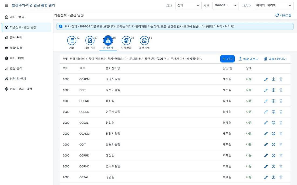
Task: Edit the 2000 CCPRD 생산팀 row
Action: [x=266, y=156]
